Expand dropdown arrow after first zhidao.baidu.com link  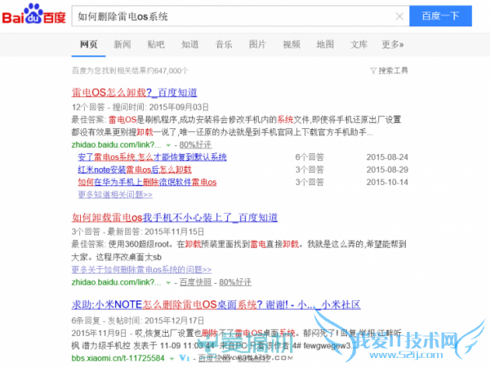(168, 145)
